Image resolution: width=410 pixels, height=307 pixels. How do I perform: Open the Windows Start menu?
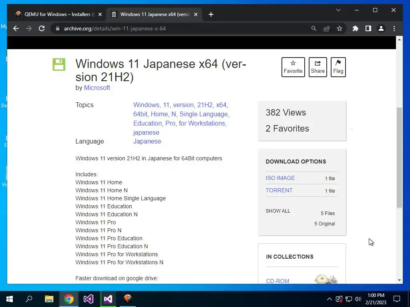[10, 299]
